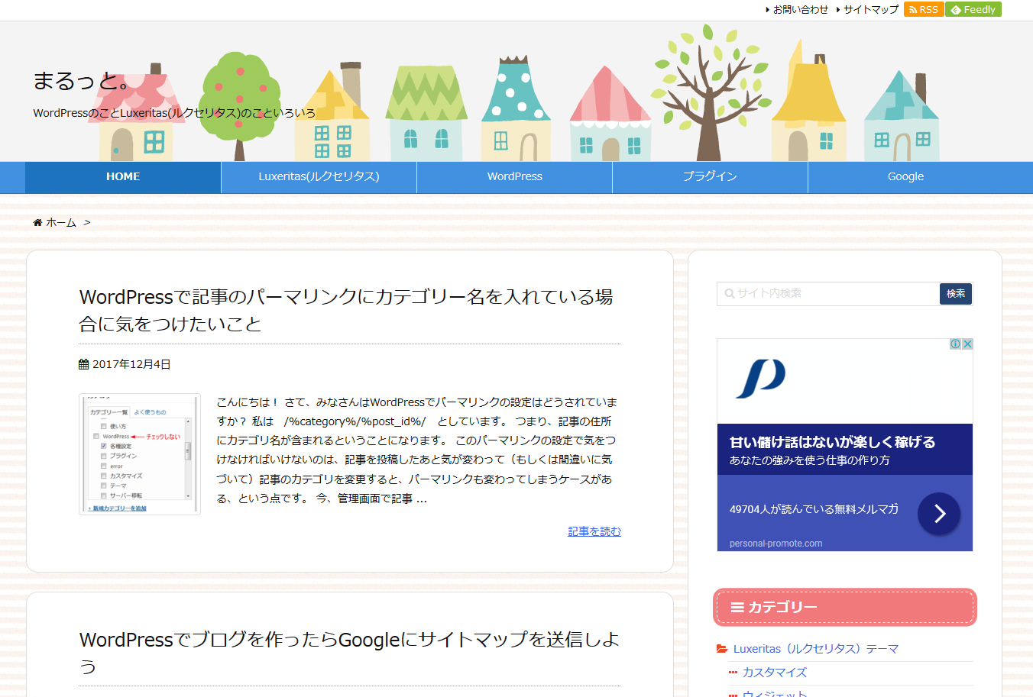Click the orange RSS feed button
Image resolution: width=1033 pixels, height=697 pixels.
923,9
